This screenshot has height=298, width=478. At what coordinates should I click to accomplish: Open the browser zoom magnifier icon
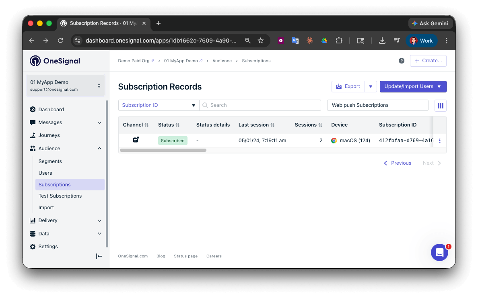[247, 41]
